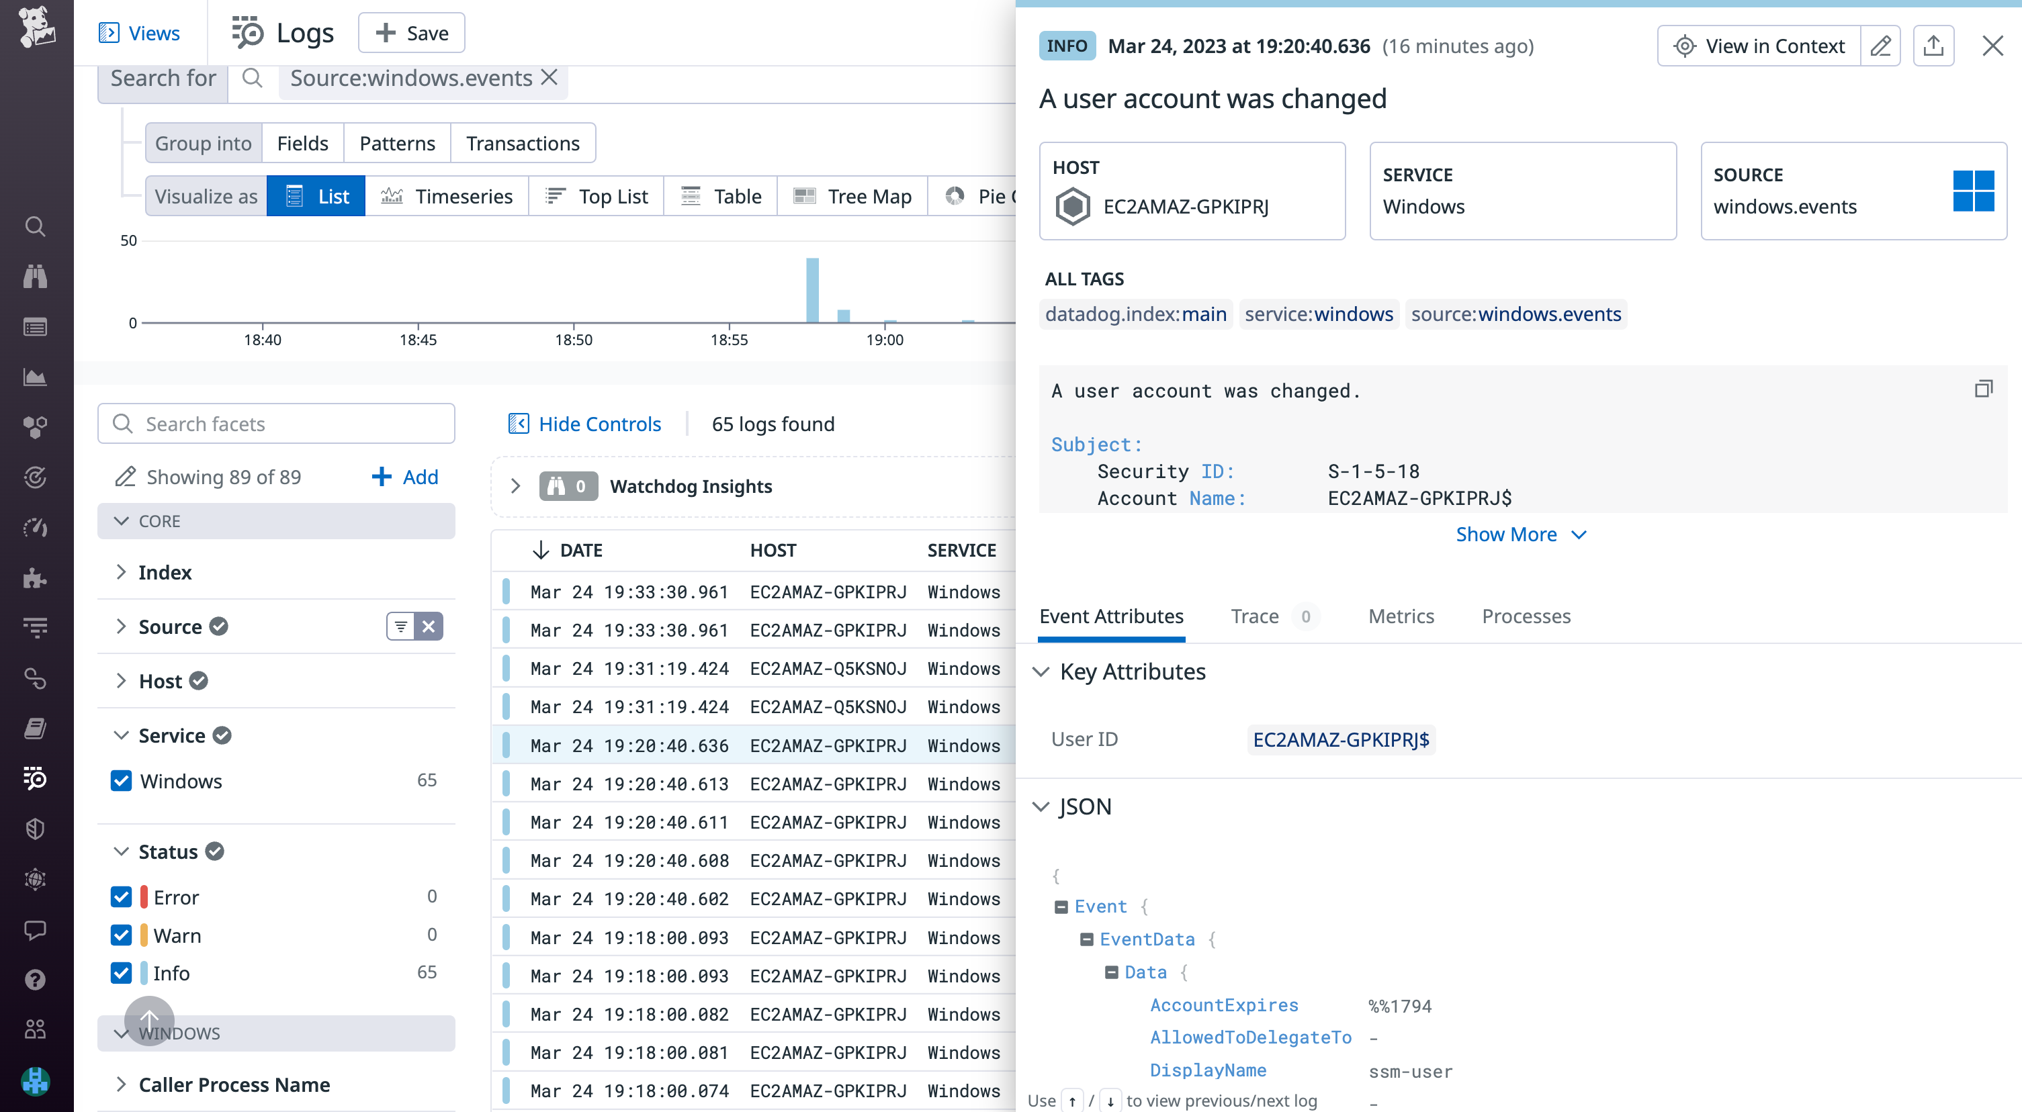This screenshot has height=1112, width=2022.
Task: Expand the Watchdog Insights row
Action: [x=516, y=485]
